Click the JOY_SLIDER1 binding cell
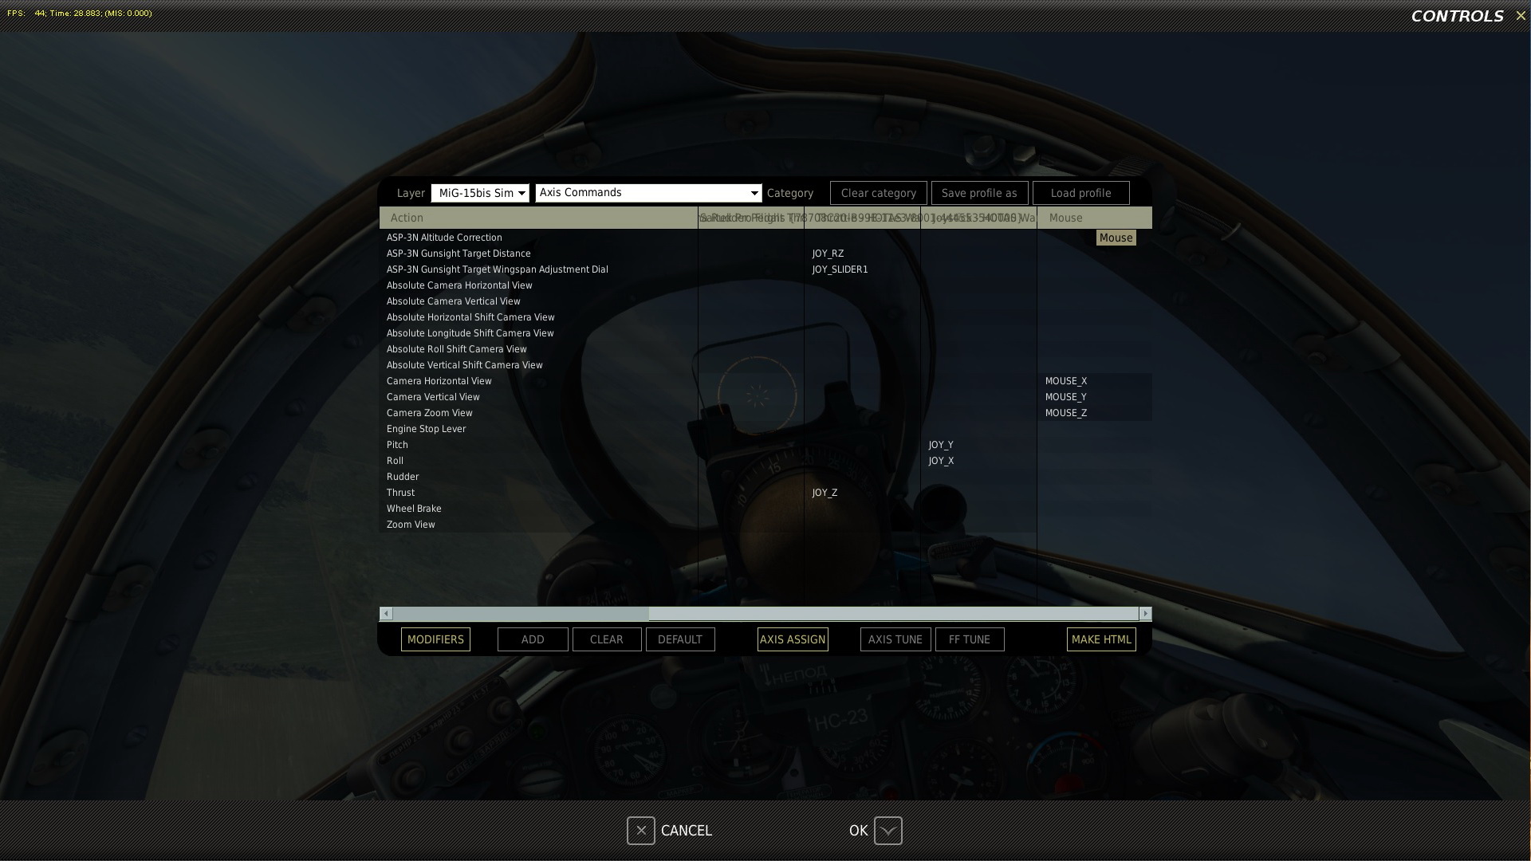This screenshot has width=1531, height=861. (862, 269)
